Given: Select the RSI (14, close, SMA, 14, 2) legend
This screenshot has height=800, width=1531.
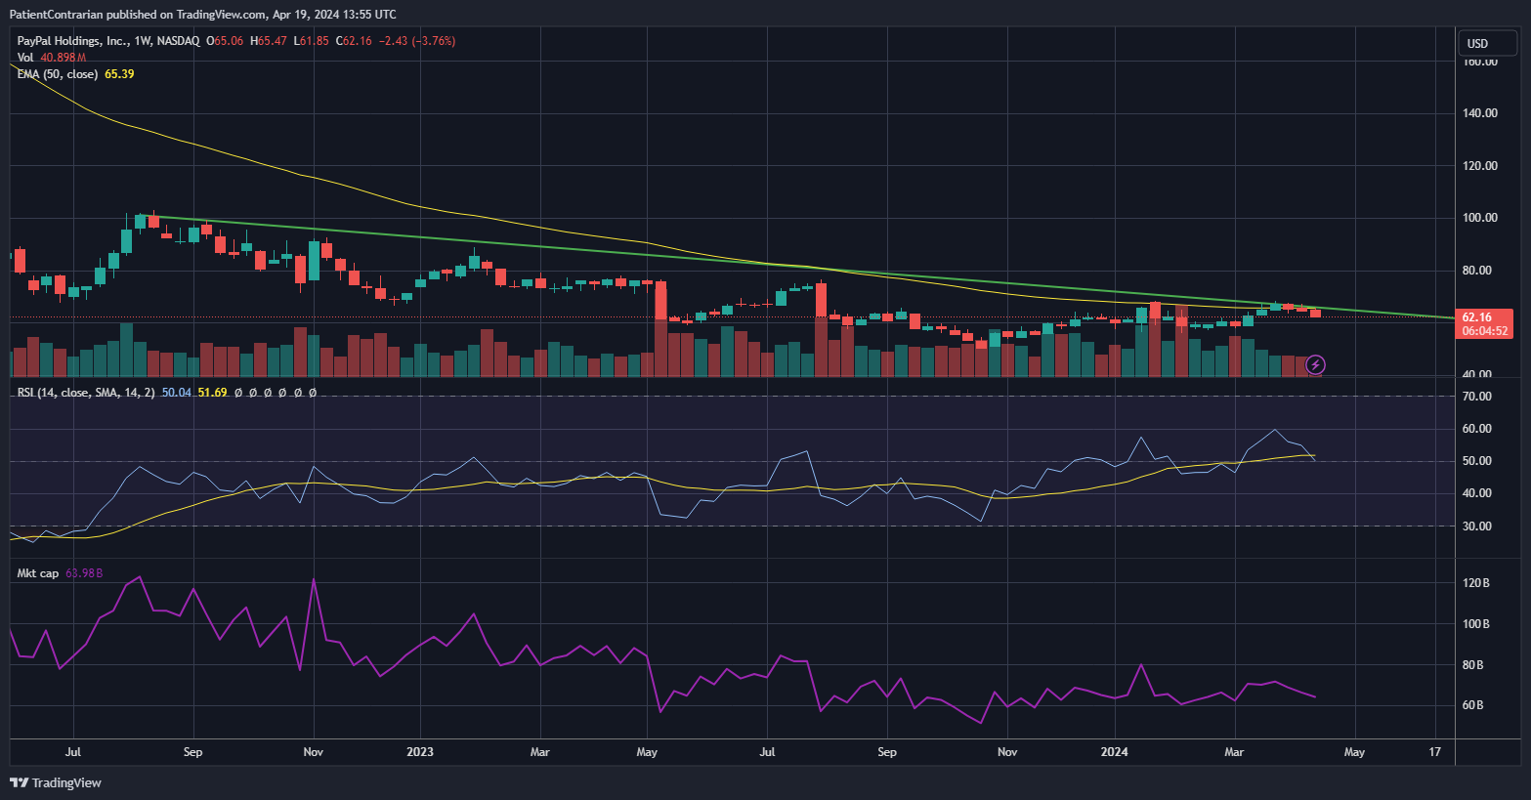Looking at the screenshot, I should coord(86,393).
